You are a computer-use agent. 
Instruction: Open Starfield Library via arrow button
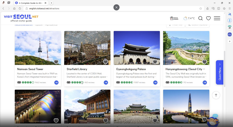[106, 82]
